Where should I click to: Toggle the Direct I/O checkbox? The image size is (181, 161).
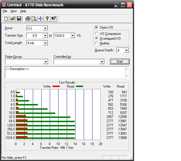pyautogui.click(x=96, y=27)
